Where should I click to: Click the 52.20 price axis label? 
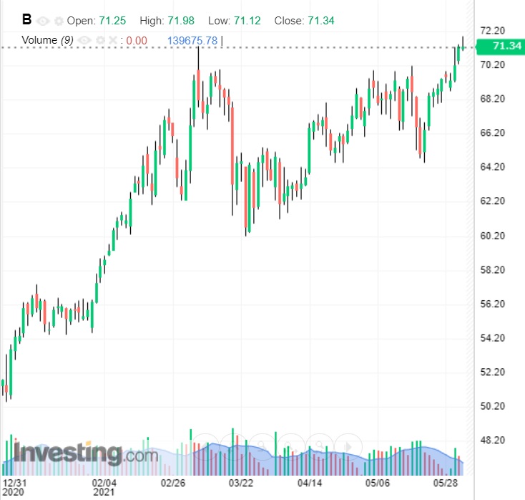click(493, 372)
